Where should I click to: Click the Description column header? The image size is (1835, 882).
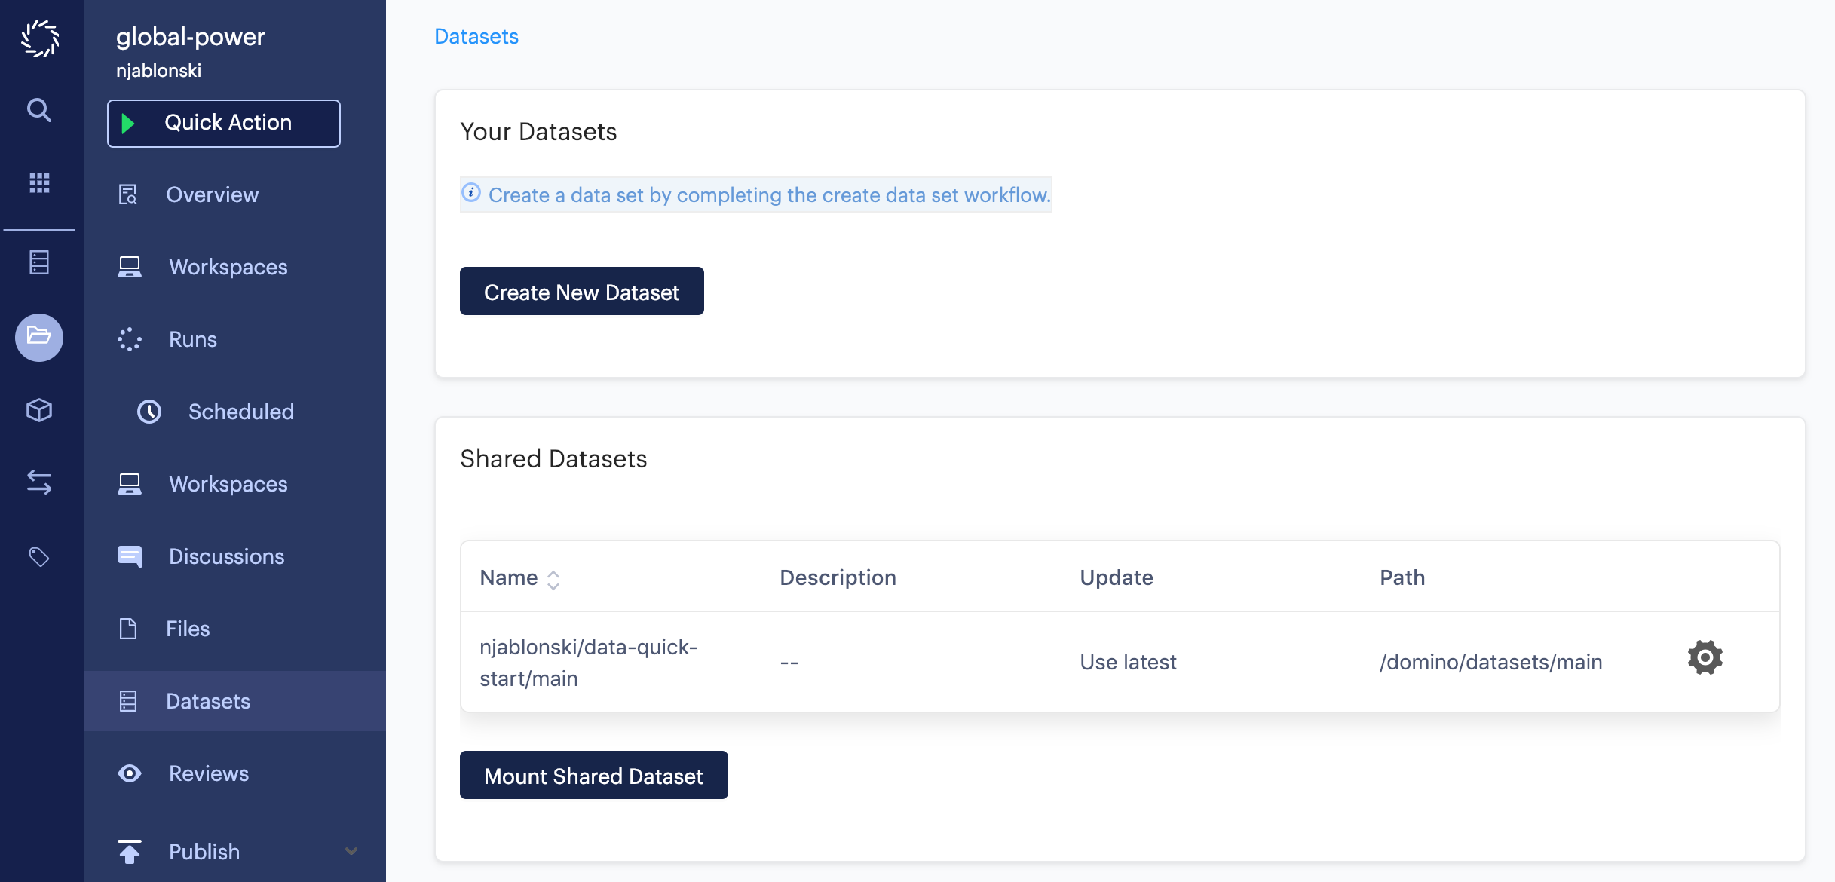[x=838, y=577]
